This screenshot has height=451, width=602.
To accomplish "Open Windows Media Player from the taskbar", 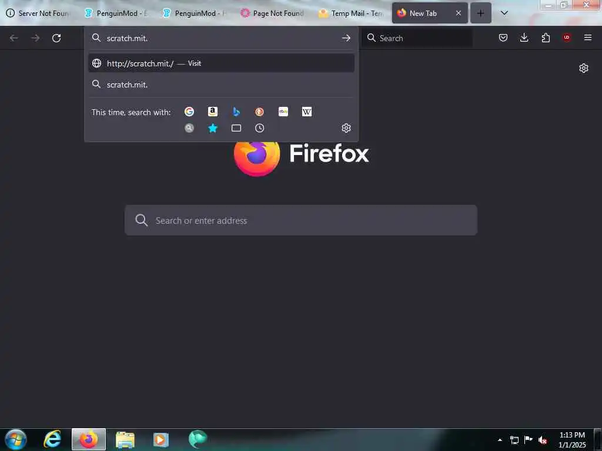I will 161,439.
